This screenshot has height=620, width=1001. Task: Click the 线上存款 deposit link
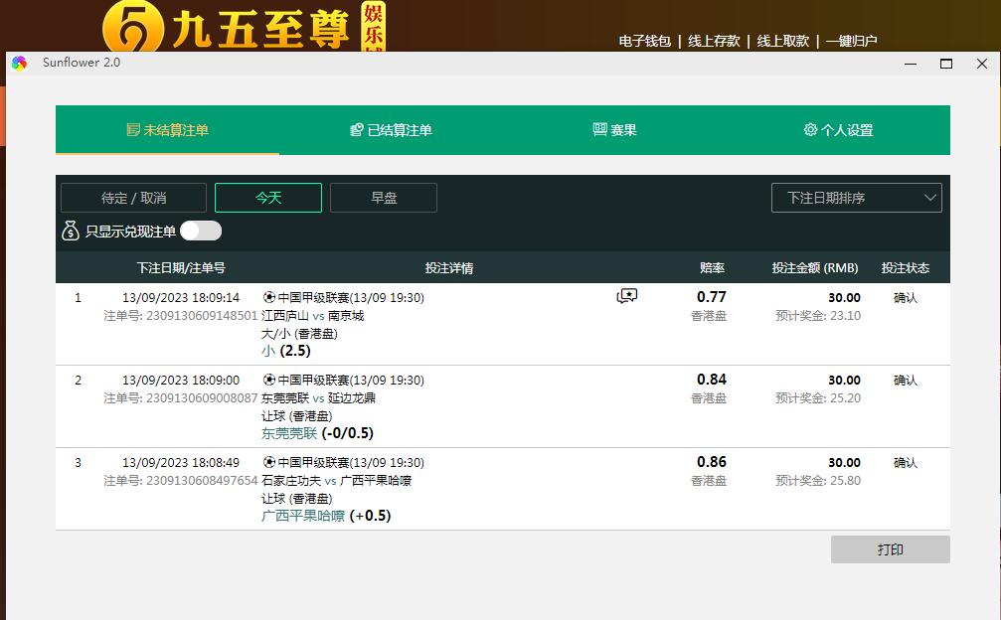(714, 41)
